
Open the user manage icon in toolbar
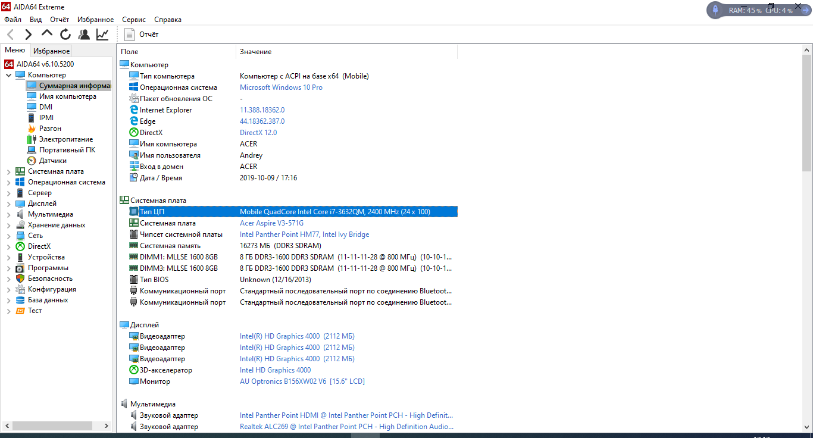(x=84, y=35)
